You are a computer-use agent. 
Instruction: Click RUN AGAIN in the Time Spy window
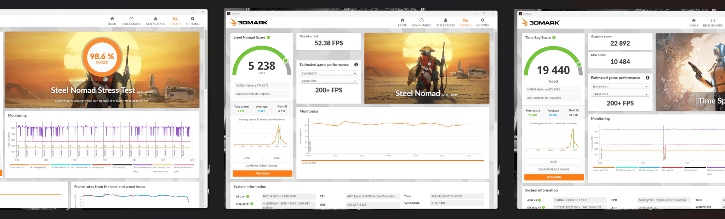click(554, 177)
